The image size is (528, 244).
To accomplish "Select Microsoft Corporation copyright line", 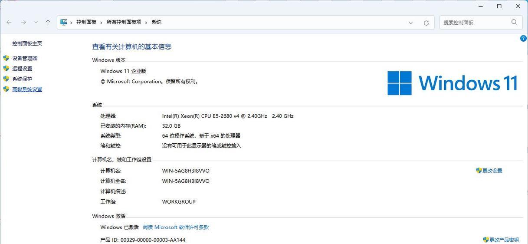I will pyautogui.click(x=150, y=81).
